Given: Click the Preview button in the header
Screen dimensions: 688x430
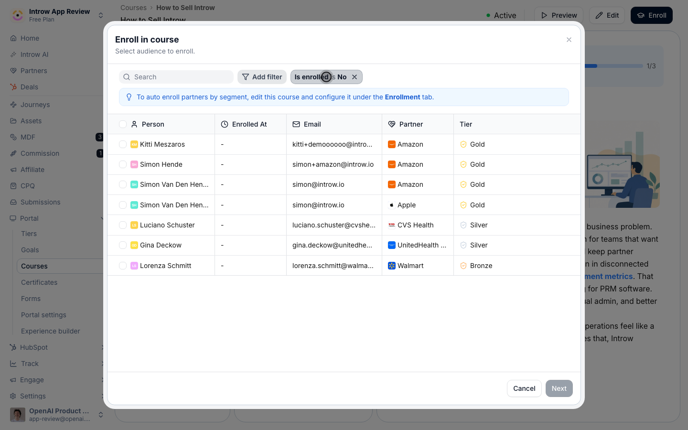Looking at the screenshot, I should pyautogui.click(x=559, y=15).
